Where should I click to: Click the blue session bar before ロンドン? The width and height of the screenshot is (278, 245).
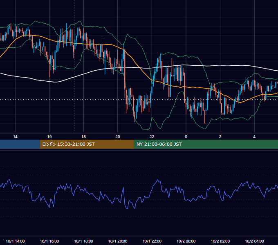click(20, 144)
